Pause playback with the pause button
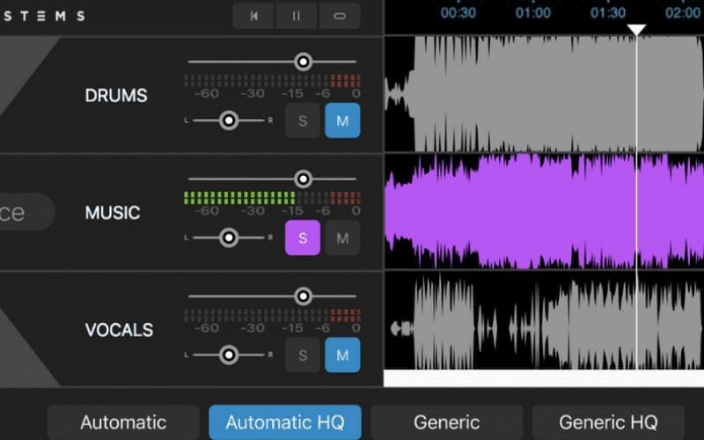Screen dimensions: 704x440 [x=297, y=16]
